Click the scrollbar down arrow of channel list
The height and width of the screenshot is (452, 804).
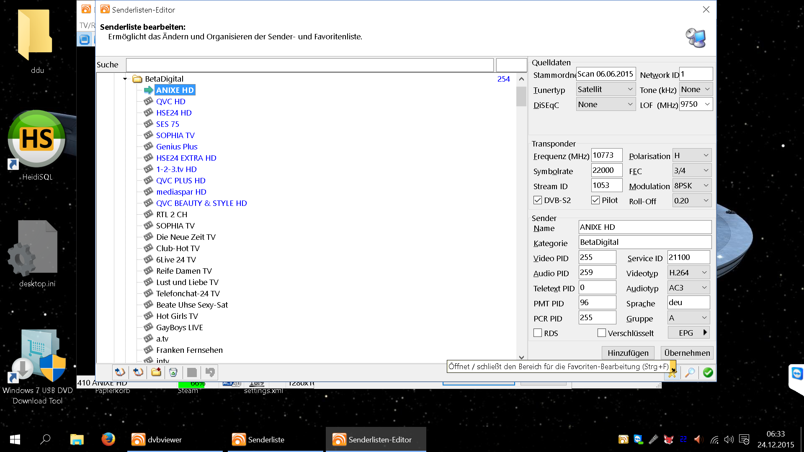tap(521, 357)
